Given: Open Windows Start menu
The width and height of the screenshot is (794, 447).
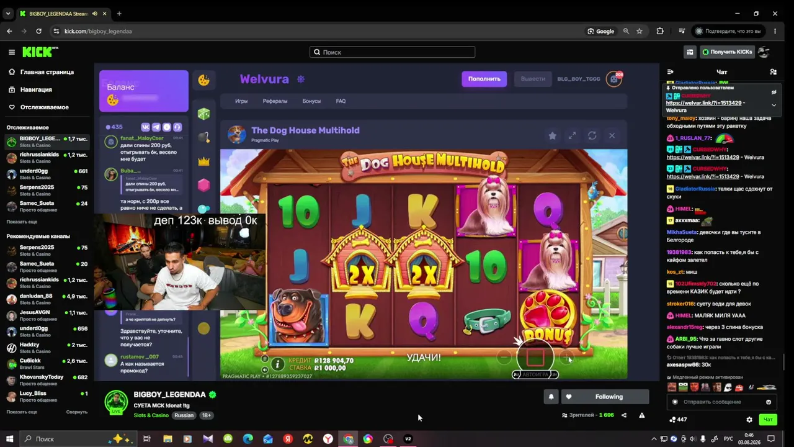Looking at the screenshot, I should point(10,439).
